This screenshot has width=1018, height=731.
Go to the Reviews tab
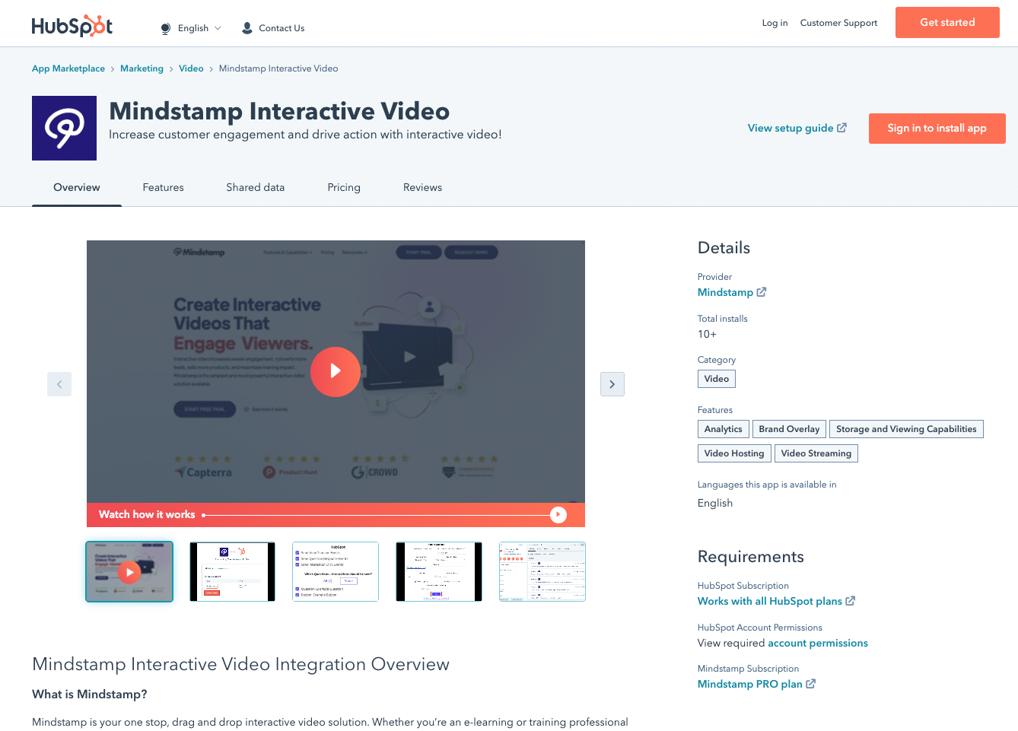pos(422,187)
